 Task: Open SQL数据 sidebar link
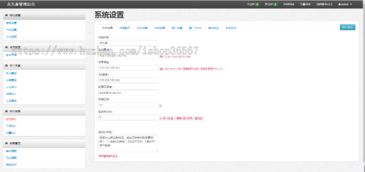[11, 37]
